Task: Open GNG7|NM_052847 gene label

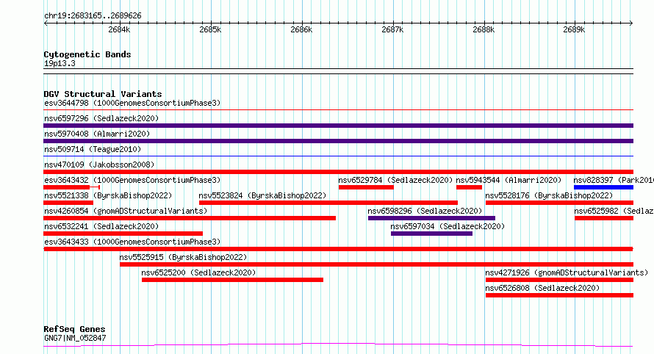Action: pyautogui.click(x=75, y=338)
